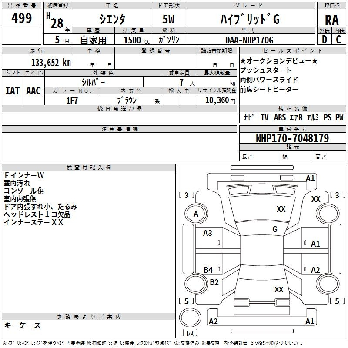Select the chassis number NHP170-7048179
This screenshot has width=348, height=348.
[x=292, y=138]
